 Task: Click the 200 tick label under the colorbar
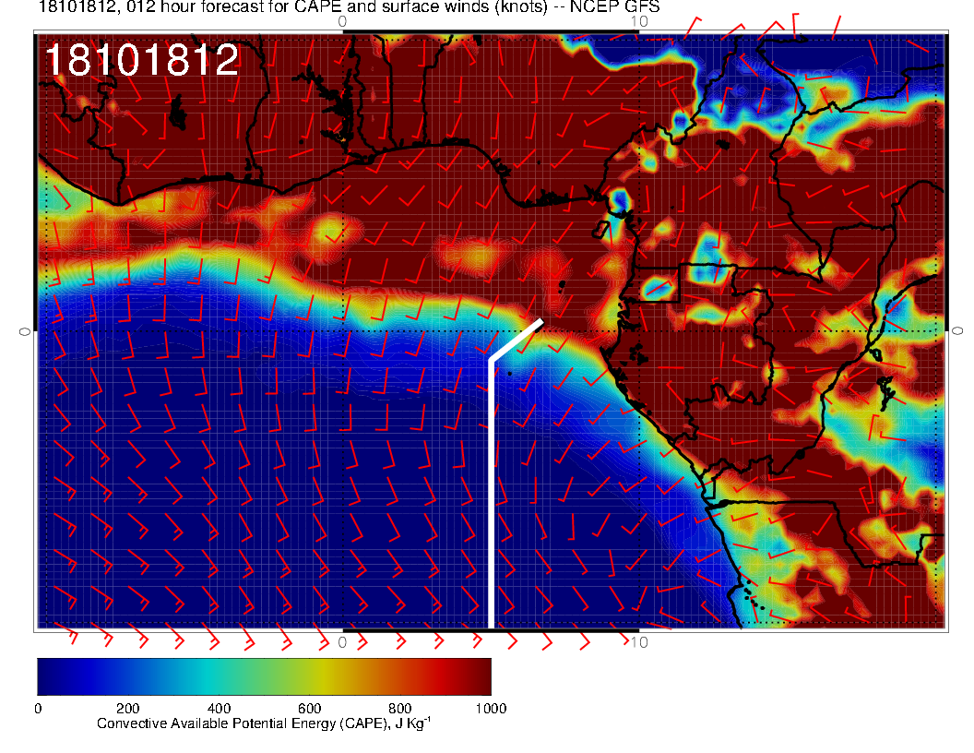[x=127, y=708]
